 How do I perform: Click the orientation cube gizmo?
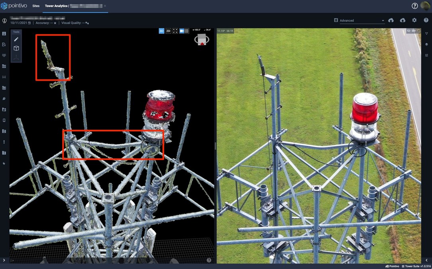point(202,40)
